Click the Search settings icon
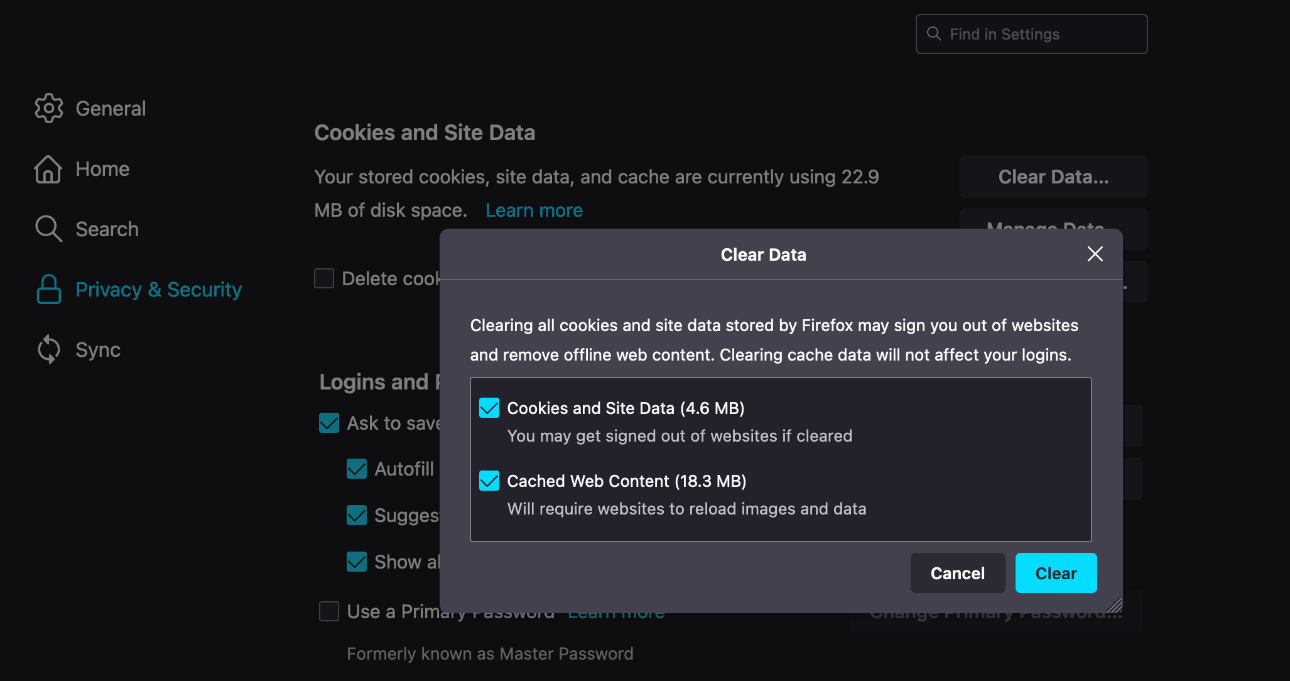This screenshot has height=681, width=1290. point(47,229)
